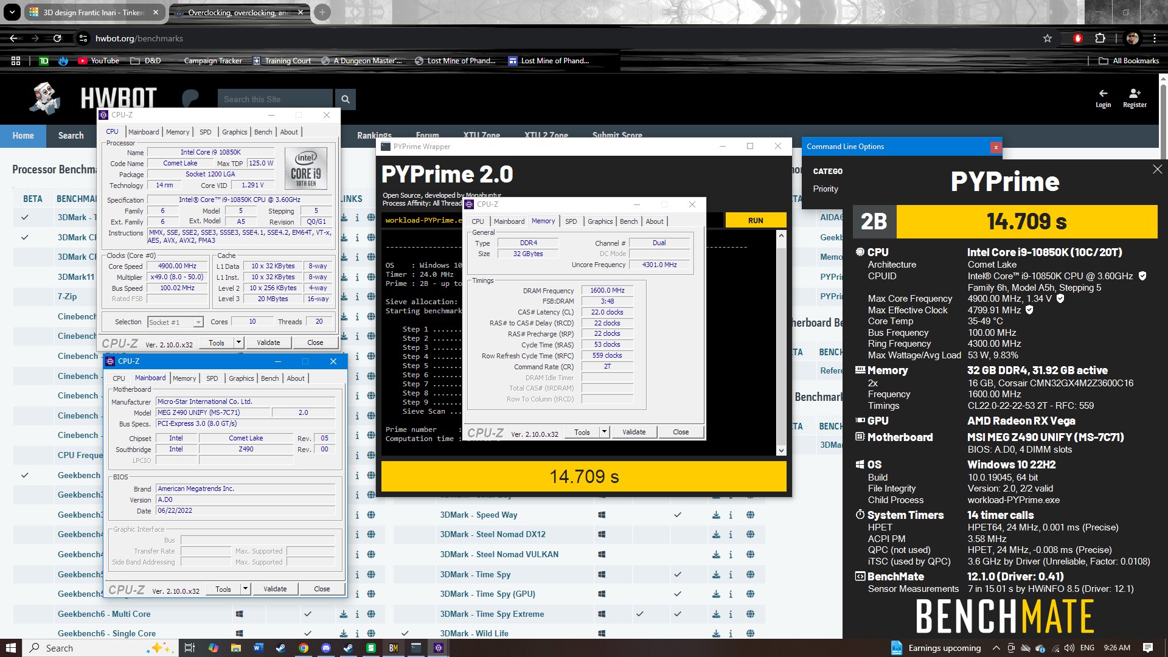Open Tools dropdown arrow in top CPU-Z window

coord(239,342)
